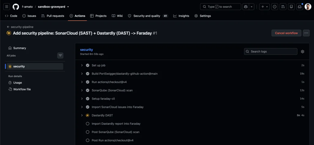Image resolution: width=314 pixels, height=145 pixels.
Task: Open the issues icon in the header
Action: [274, 7]
